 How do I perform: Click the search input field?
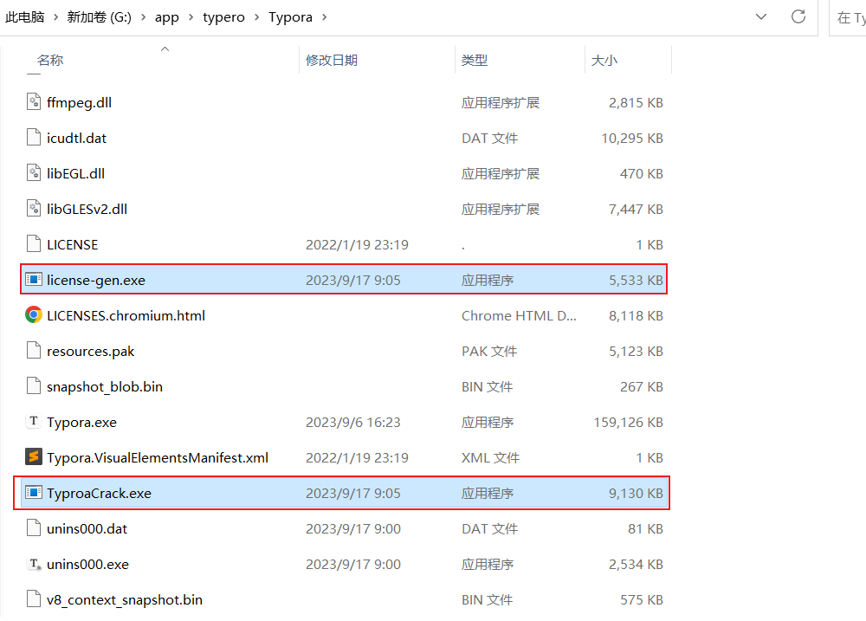coord(850,17)
